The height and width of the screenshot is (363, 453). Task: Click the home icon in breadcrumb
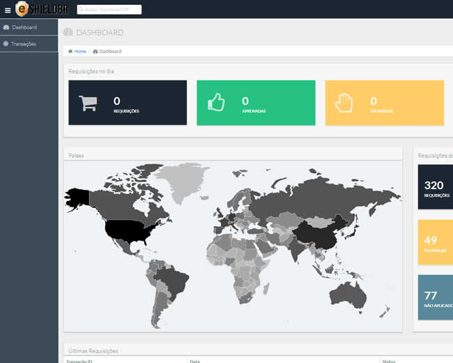point(70,52)
